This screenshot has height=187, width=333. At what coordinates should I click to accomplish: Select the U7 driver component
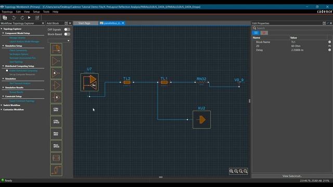click(x=89, y=82)
